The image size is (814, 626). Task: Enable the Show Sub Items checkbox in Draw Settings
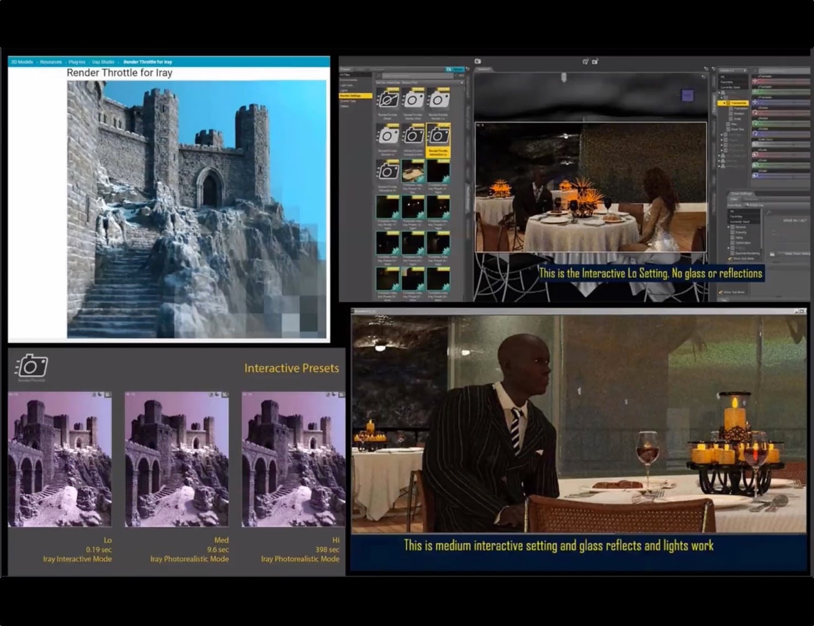(730, 259)
